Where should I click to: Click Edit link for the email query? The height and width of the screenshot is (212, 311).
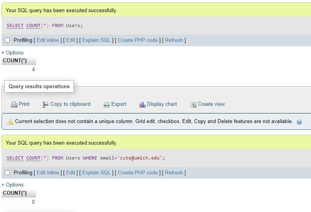tap(70, 172)
